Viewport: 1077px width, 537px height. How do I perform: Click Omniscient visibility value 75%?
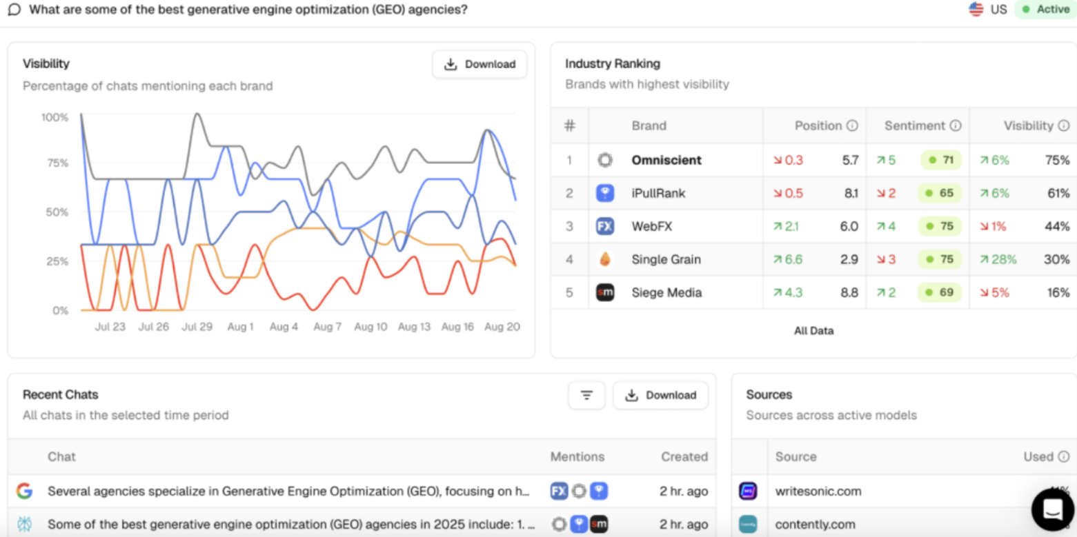pyautogui.click(x=1058, y=160)
